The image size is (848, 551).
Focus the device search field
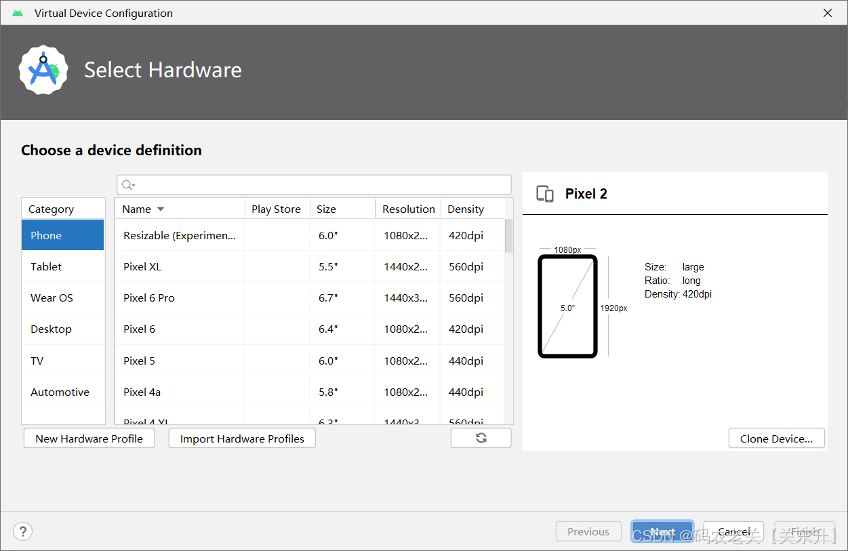tap(315, 185)
